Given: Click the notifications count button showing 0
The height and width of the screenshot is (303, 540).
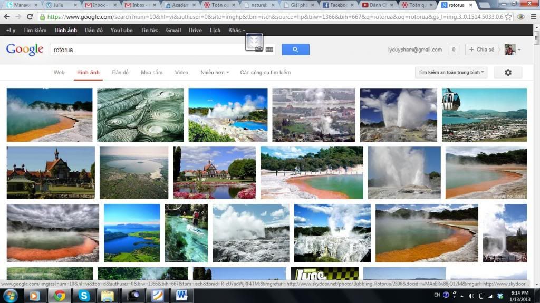Looking at the screenshot, I should pos(454,50).
